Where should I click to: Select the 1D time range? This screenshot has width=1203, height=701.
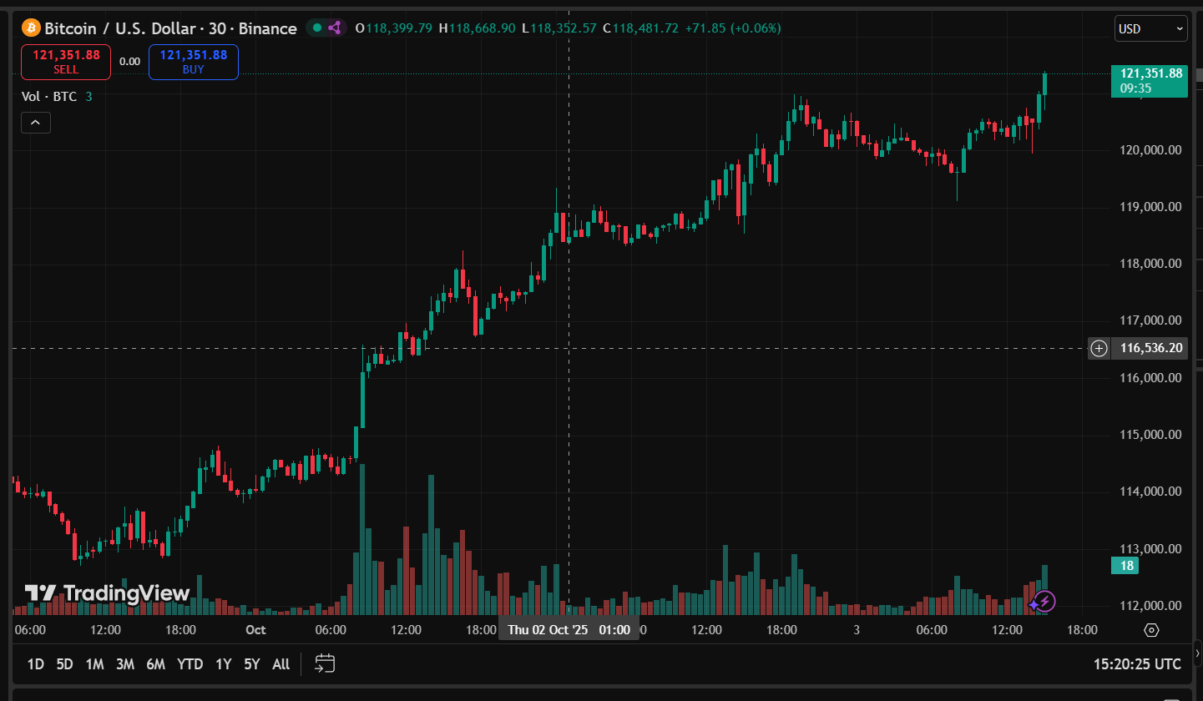click(x=35, y=664)
